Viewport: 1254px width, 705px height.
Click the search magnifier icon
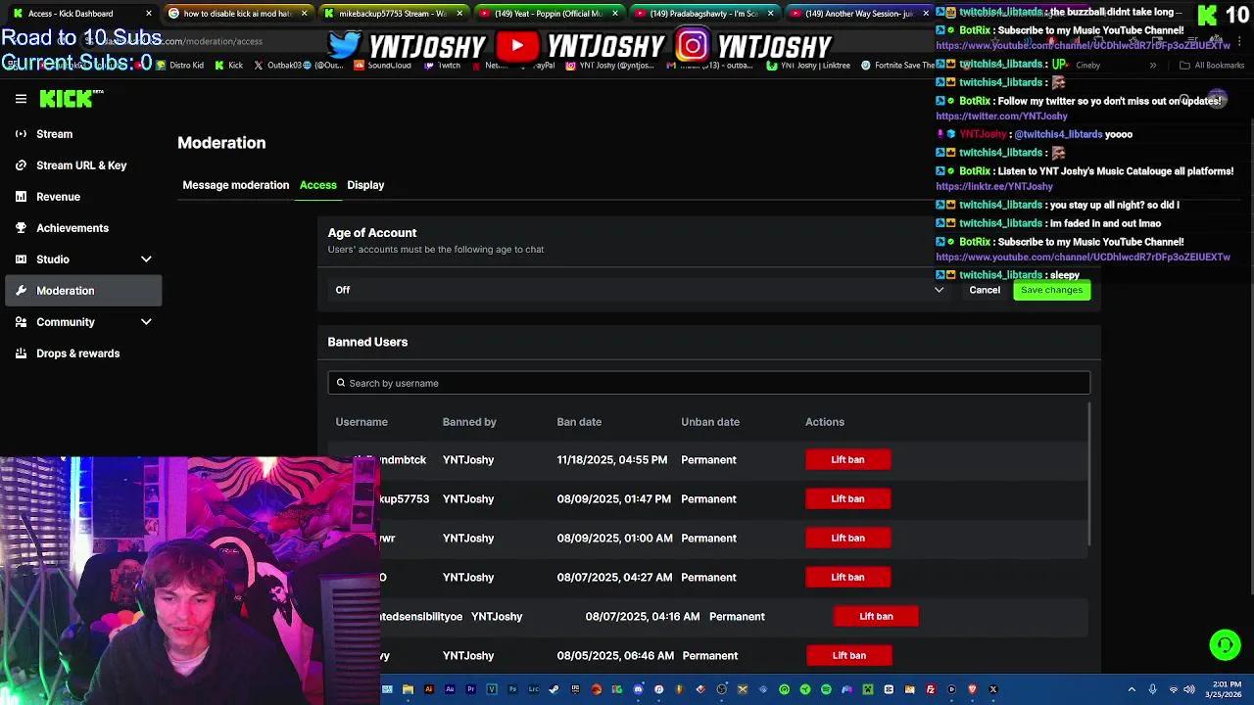click(341, 383)
